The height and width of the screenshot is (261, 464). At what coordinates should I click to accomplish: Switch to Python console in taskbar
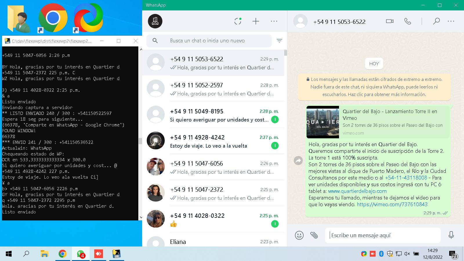(x=117, y=254)
